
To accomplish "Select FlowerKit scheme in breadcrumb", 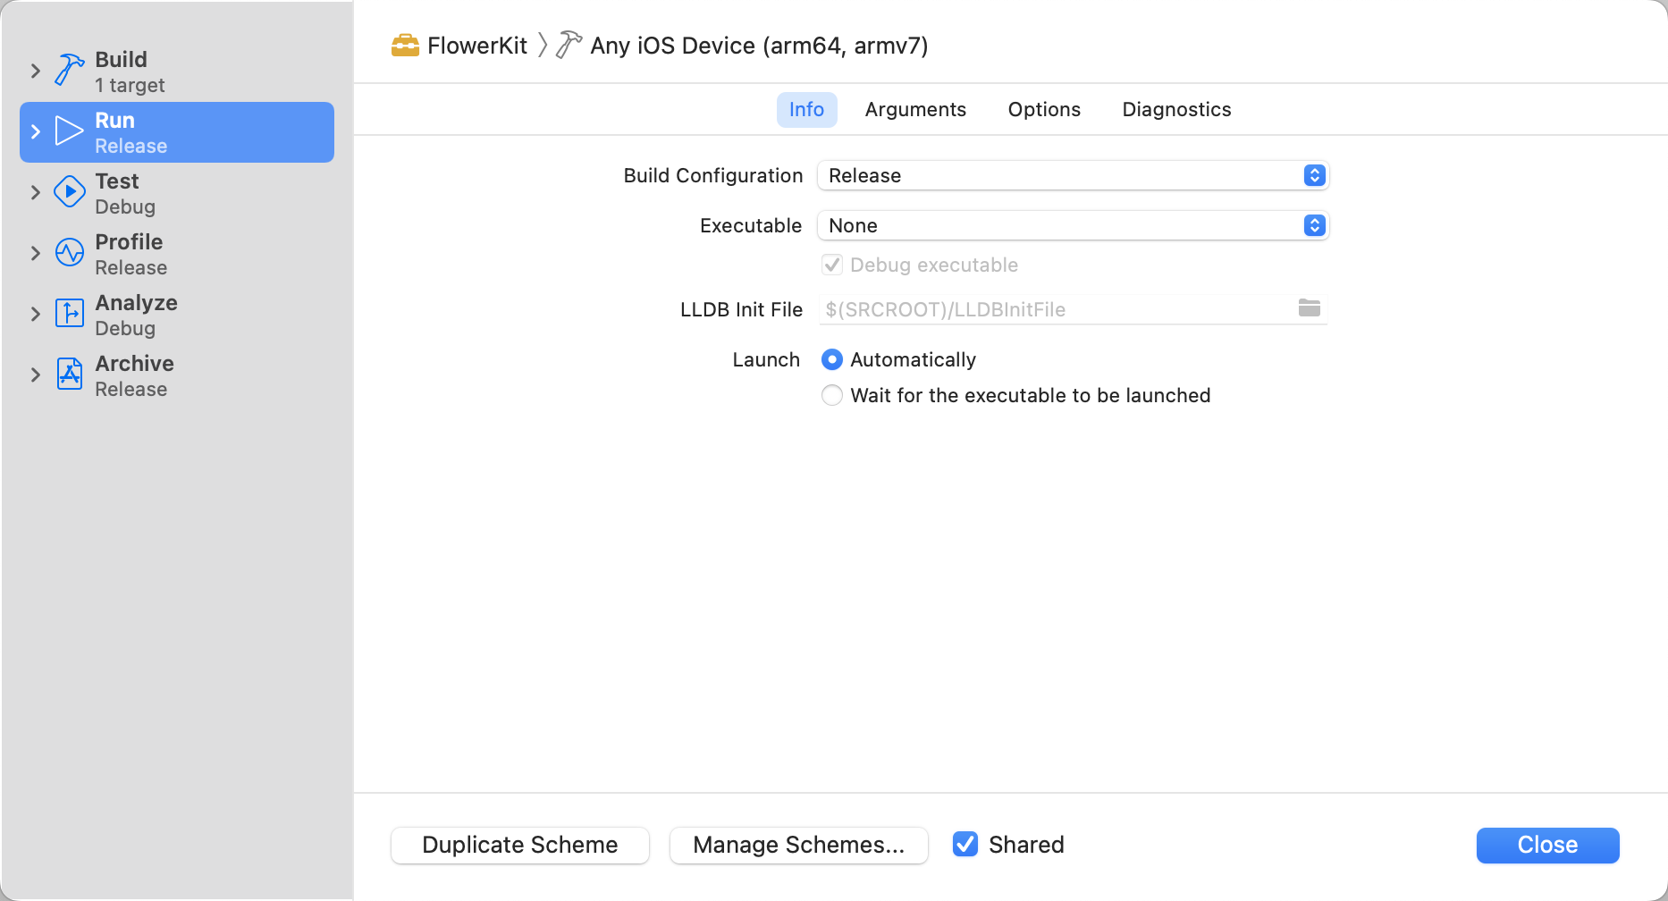I will click(x=459, y=46).
